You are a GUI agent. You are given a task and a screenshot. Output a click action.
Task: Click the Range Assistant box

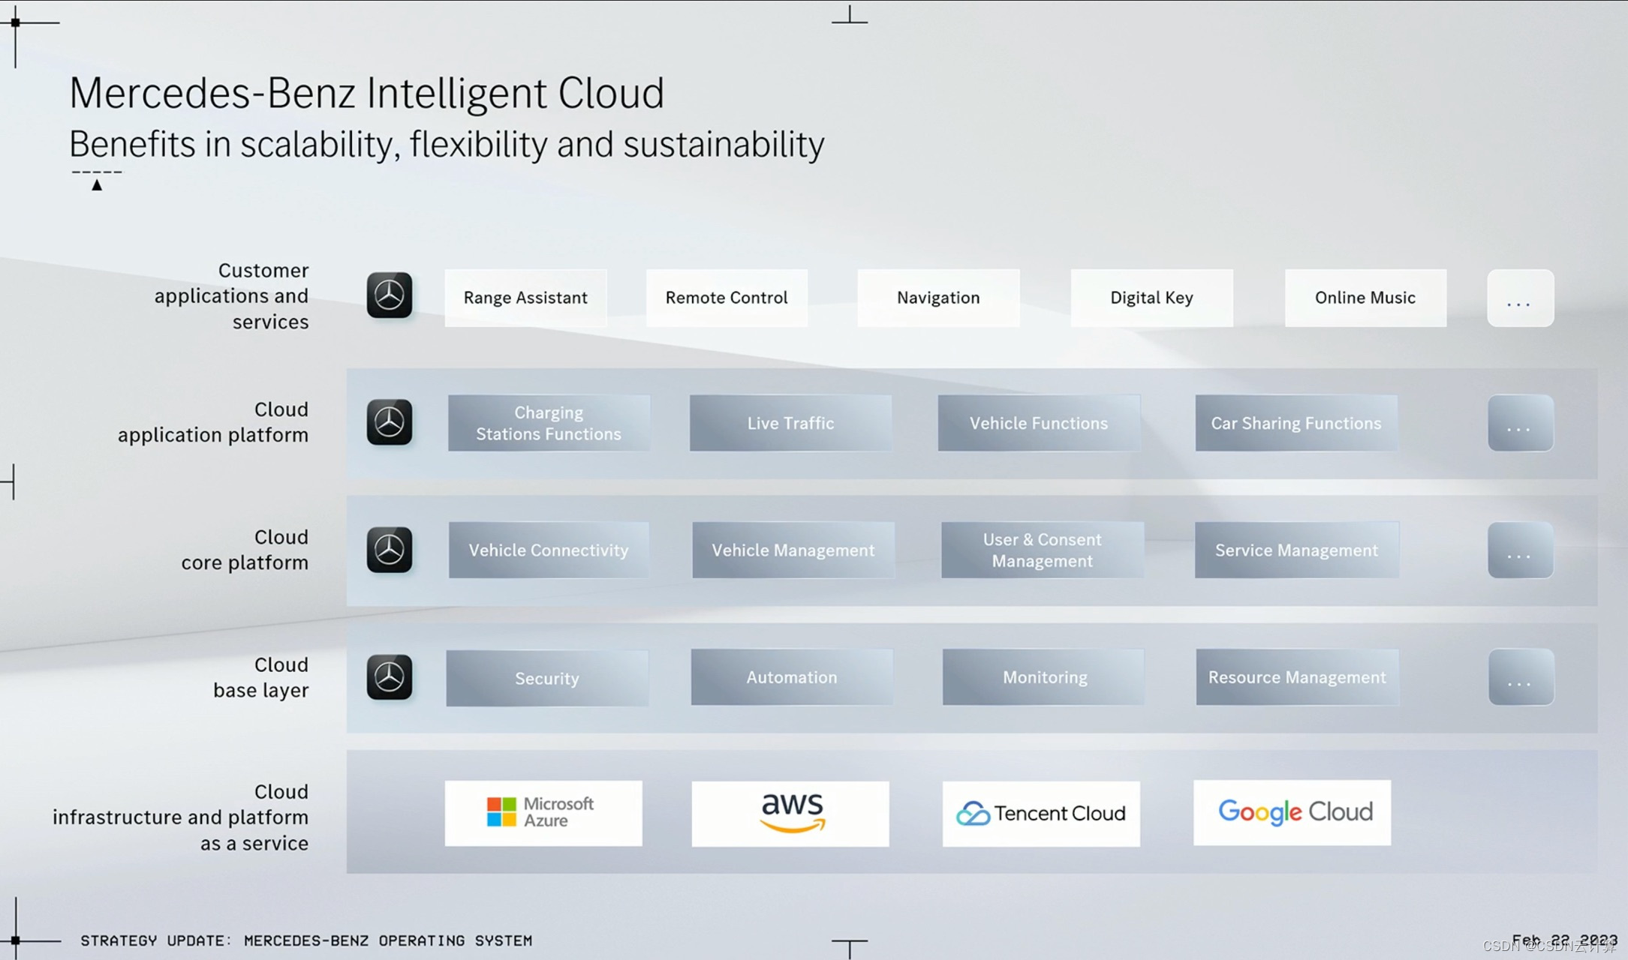click(x=525, y=298)
